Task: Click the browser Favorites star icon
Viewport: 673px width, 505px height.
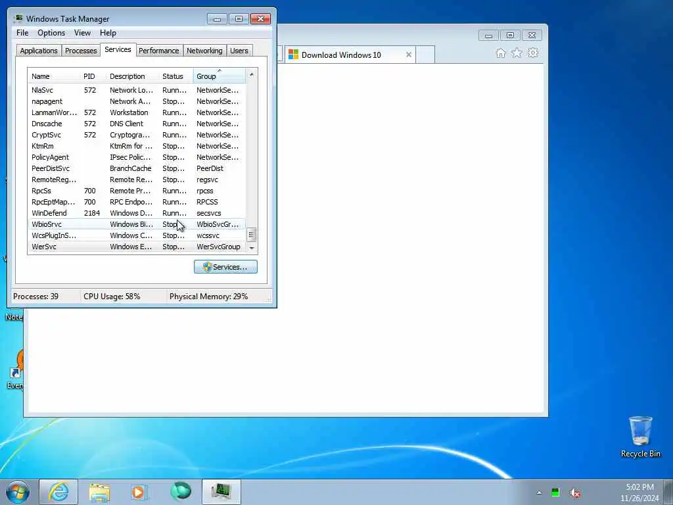Action: [517, 53]
